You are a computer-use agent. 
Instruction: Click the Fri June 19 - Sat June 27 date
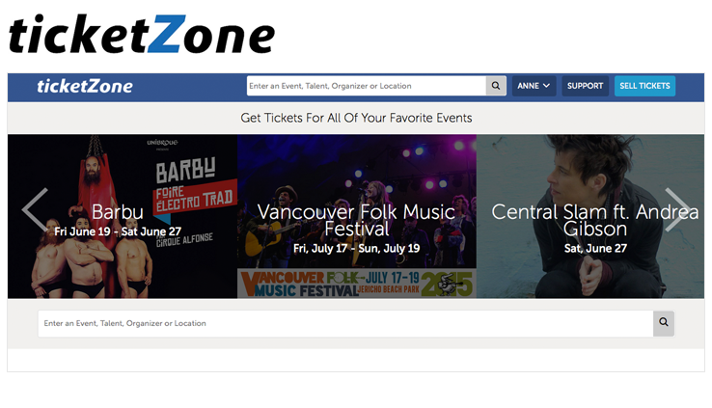pyautogui.click(x=118, y=231)
